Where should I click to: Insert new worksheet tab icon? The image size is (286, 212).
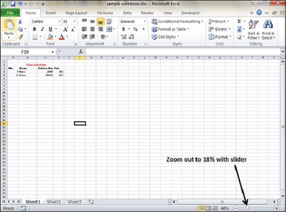(91, 201)
